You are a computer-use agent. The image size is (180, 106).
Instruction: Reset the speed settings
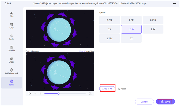coord(122,89)
